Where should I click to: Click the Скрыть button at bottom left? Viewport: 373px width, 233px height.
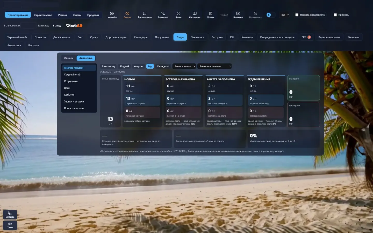[x=10, y=215]
